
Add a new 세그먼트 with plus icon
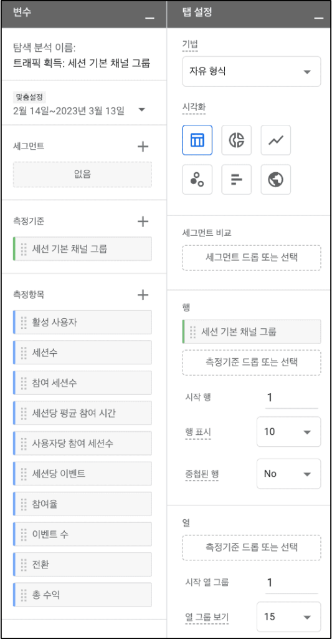click(143, 147)
